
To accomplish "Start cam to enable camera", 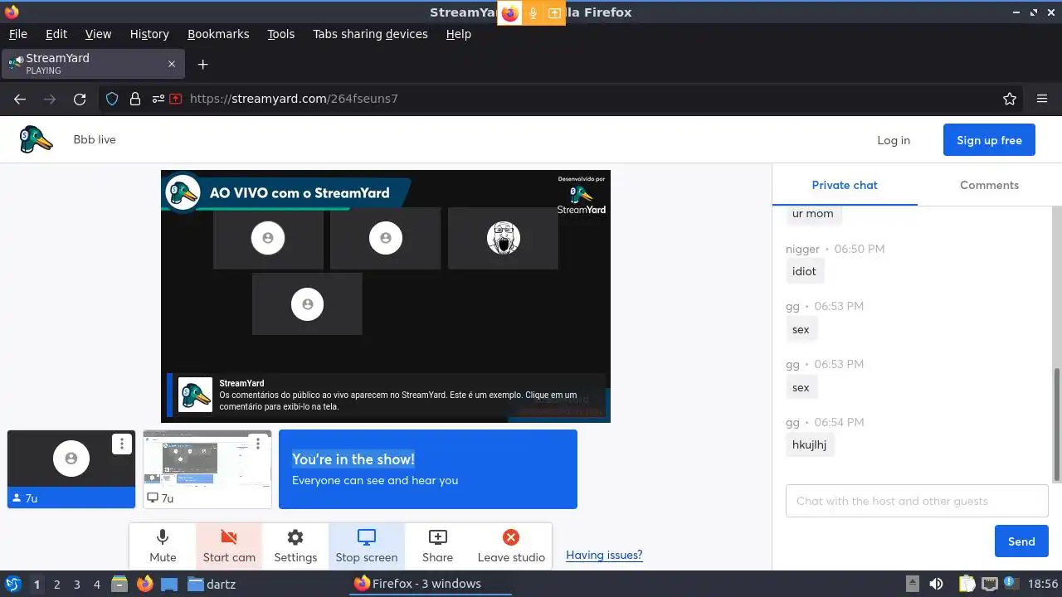I will pos(229,546).
